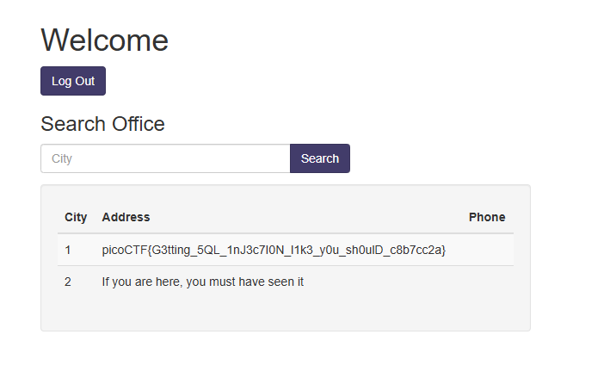Click the Log Out button

coord(73,81)
